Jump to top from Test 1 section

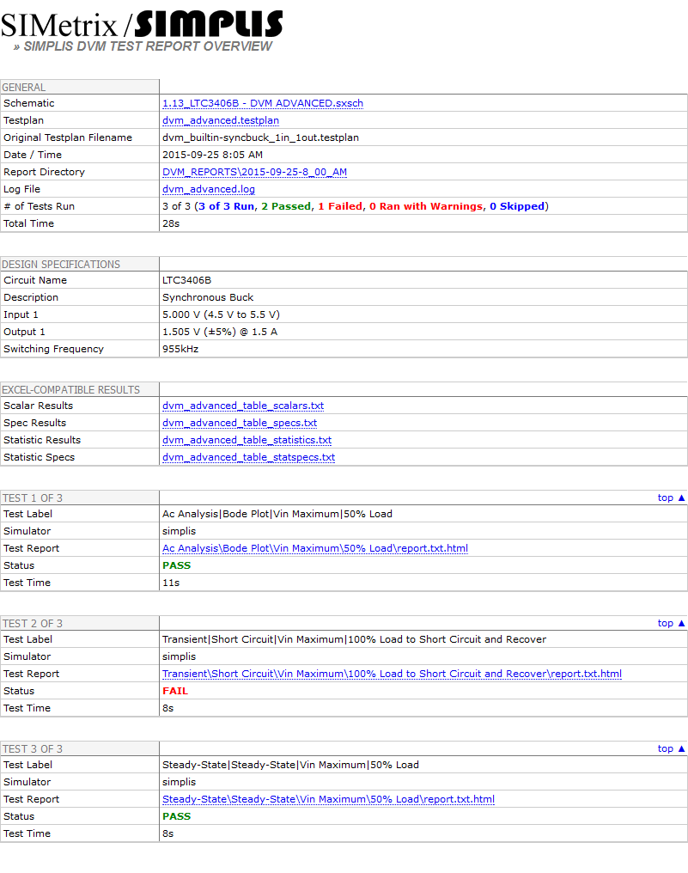[672, 498]
